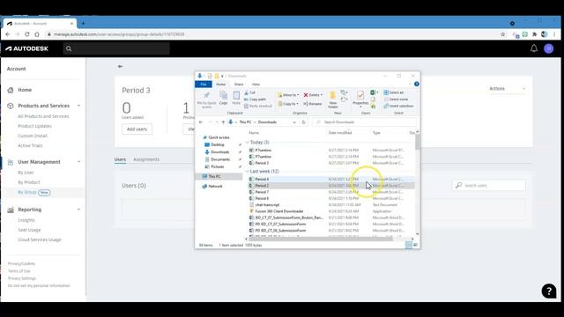Click the Autodesk help question mark button
The width and height of the screenshot is (564, 317).
coord(549,291)
